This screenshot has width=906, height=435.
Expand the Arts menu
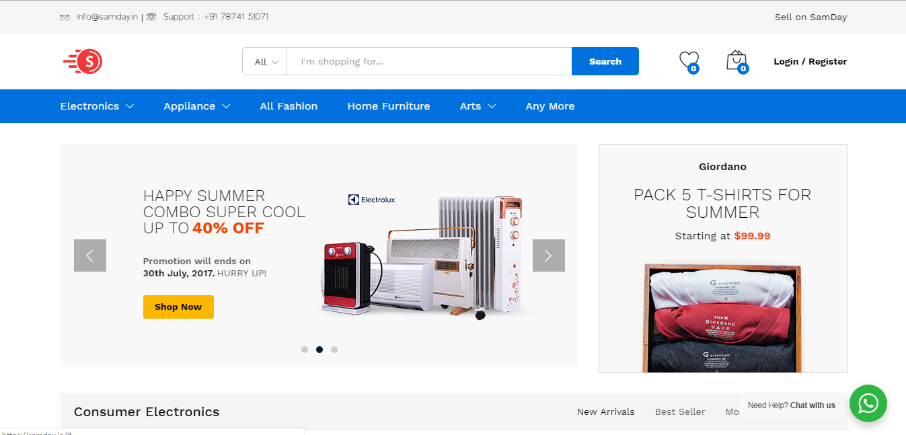click(x=478, y=106)
